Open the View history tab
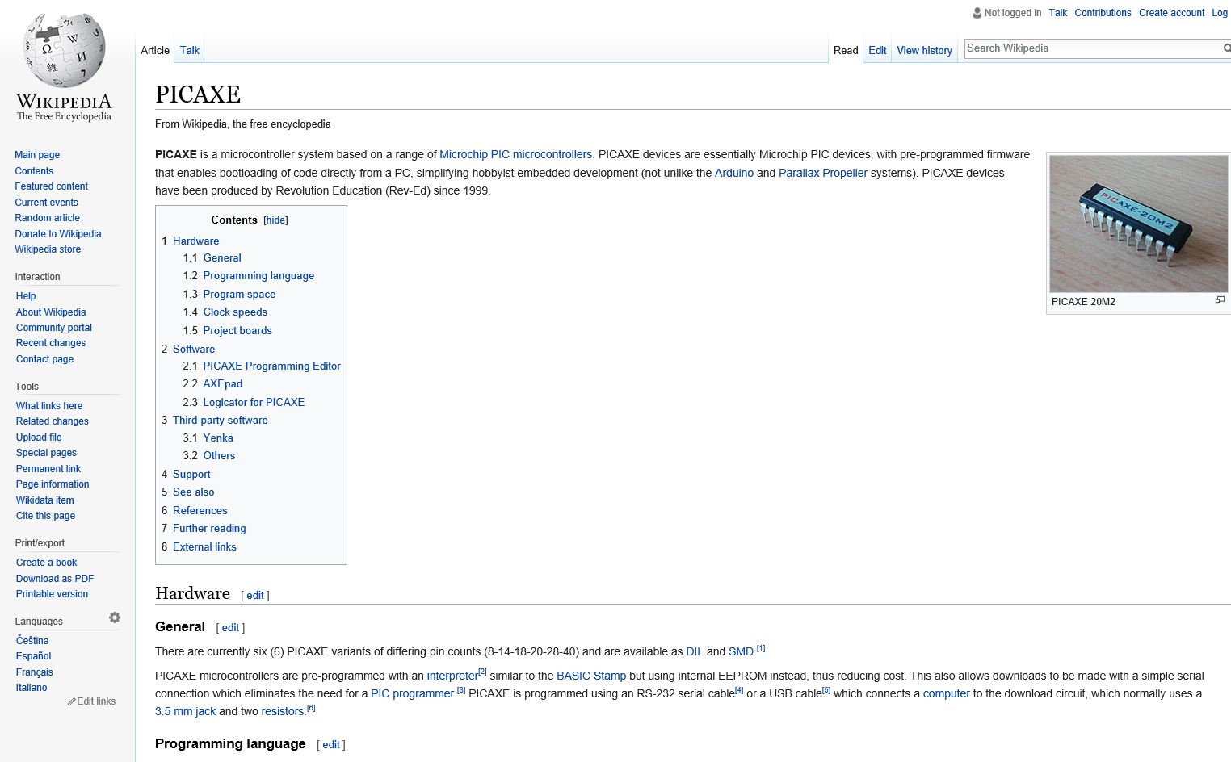 point(924,50)
